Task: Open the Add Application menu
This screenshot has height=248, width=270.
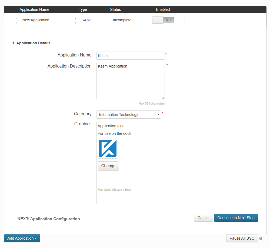Action: [22, 238]
